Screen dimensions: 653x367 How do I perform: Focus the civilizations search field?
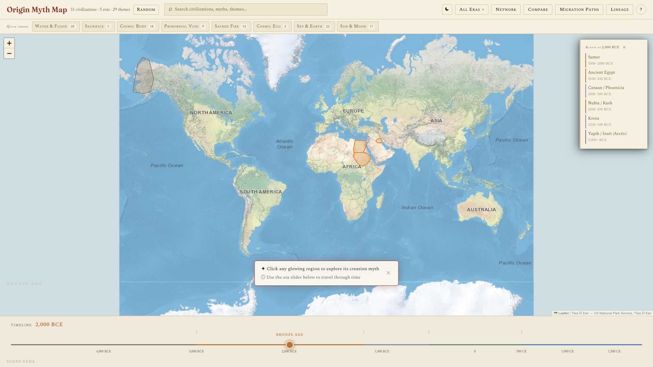click(246, 10)
